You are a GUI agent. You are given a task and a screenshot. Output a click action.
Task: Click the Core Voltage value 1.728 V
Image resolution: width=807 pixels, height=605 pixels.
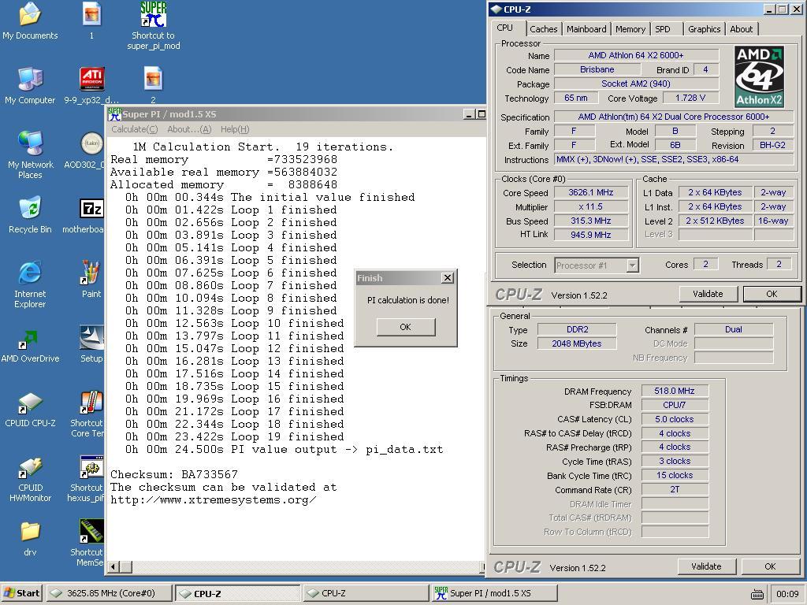tap(690, 98)
